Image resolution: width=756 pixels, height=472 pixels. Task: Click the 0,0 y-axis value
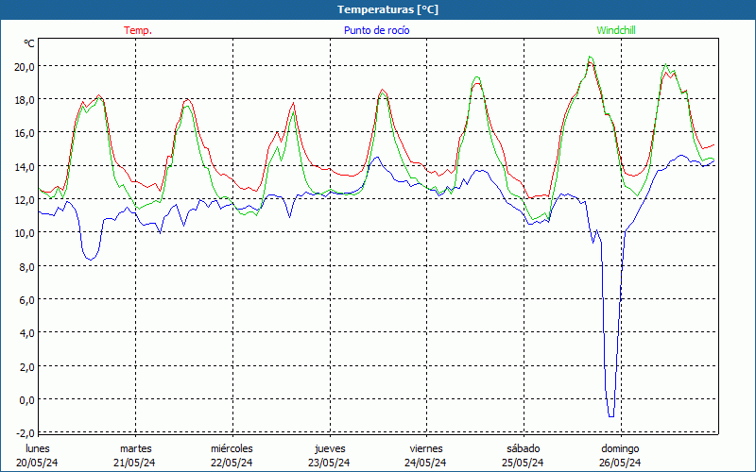coord(26,399)
